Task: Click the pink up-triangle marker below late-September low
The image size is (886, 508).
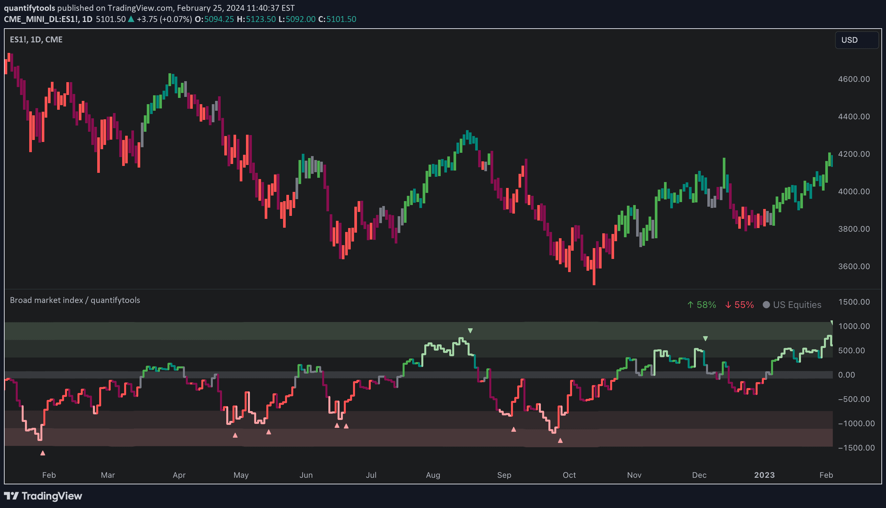Action: [560, 440]
